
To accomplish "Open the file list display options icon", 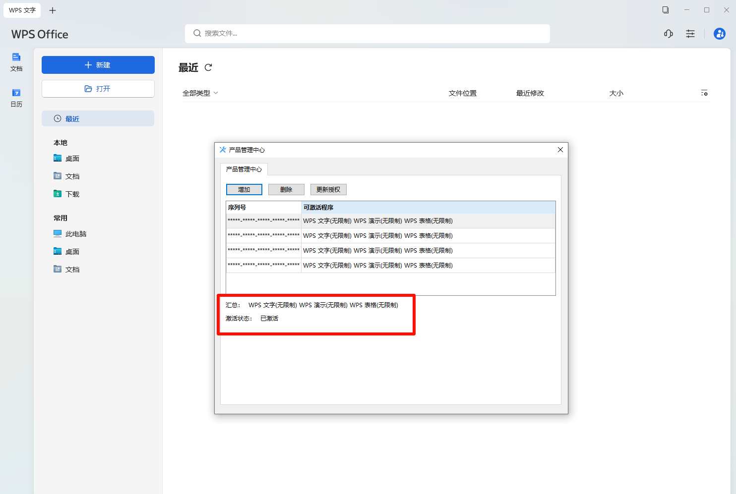I will point(704,93).
